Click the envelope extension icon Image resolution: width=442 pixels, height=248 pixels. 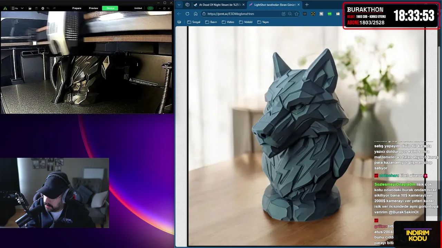point(338,14)
